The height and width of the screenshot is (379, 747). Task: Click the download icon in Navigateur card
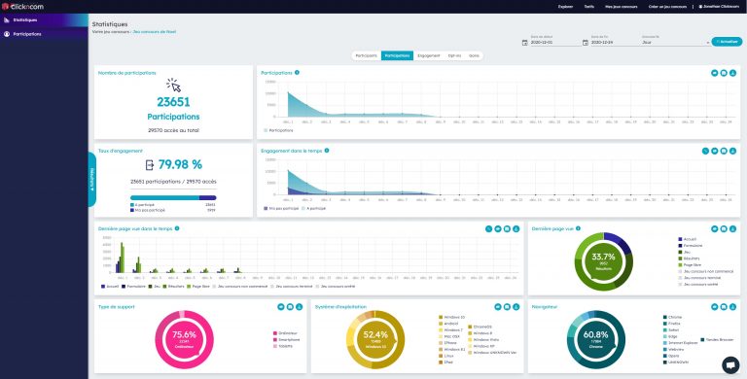(732, 307)
